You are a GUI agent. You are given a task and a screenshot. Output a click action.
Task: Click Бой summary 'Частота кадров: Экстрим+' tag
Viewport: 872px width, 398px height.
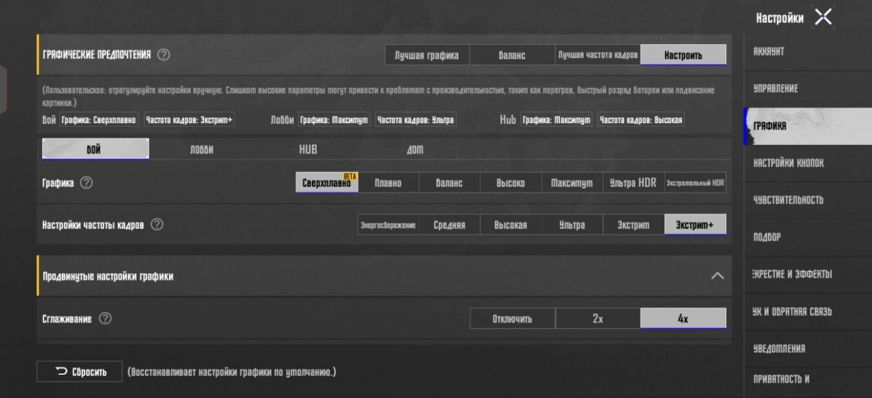(x=189, y=120)
